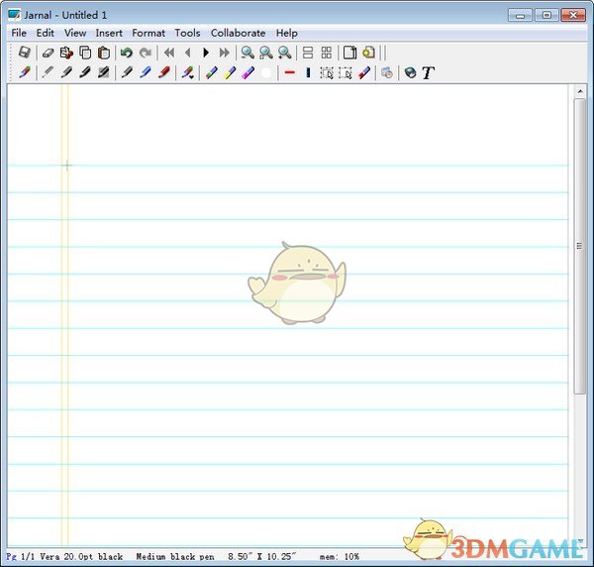Select the vertical bar tool
The height and width of the screenshot is (567, 594).
(308, 72)
